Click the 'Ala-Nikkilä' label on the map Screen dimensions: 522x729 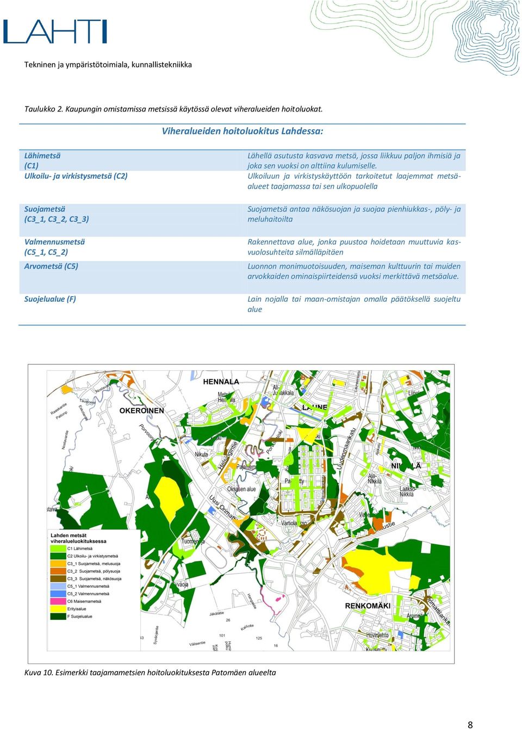click(x=375, y=478)
